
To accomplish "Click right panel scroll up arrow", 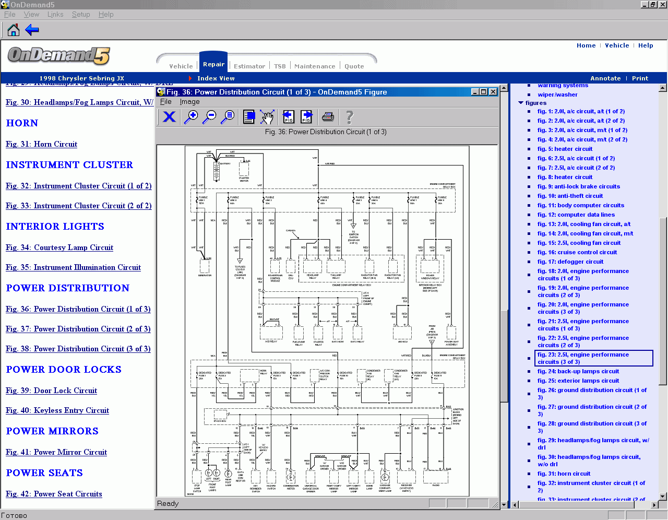I will 663,88.
